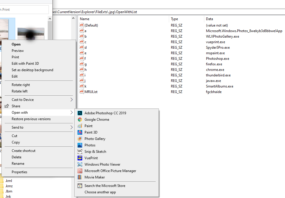Expand the Cast to Device submenu arrow
Screen dimensions: 285x198
click(72, 100)
